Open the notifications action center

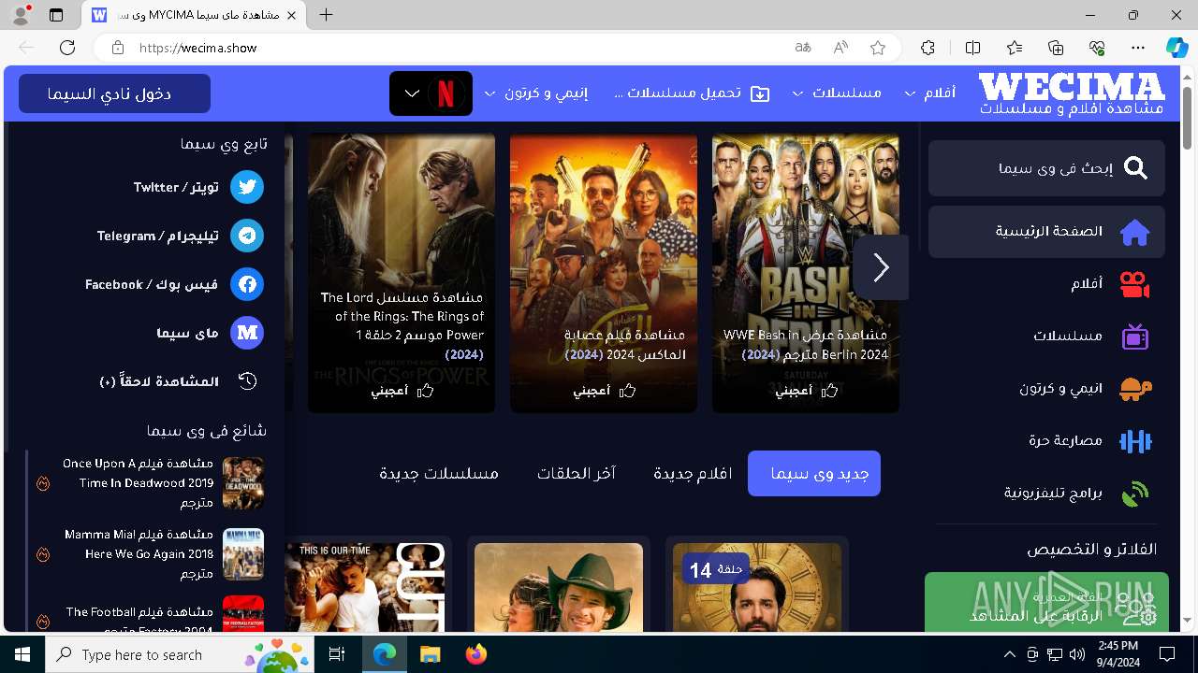click(1167, 654)
